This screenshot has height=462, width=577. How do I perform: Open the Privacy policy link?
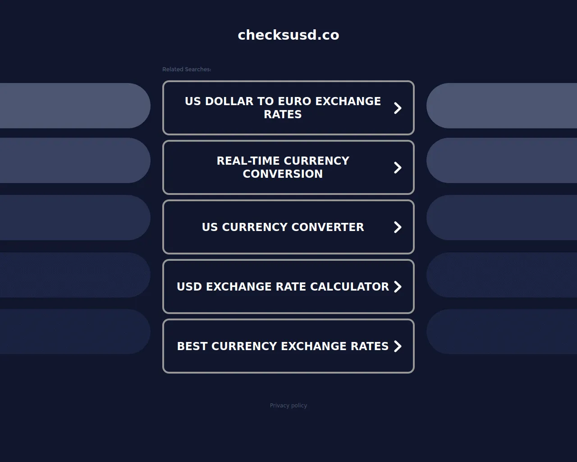coord(288,406)
